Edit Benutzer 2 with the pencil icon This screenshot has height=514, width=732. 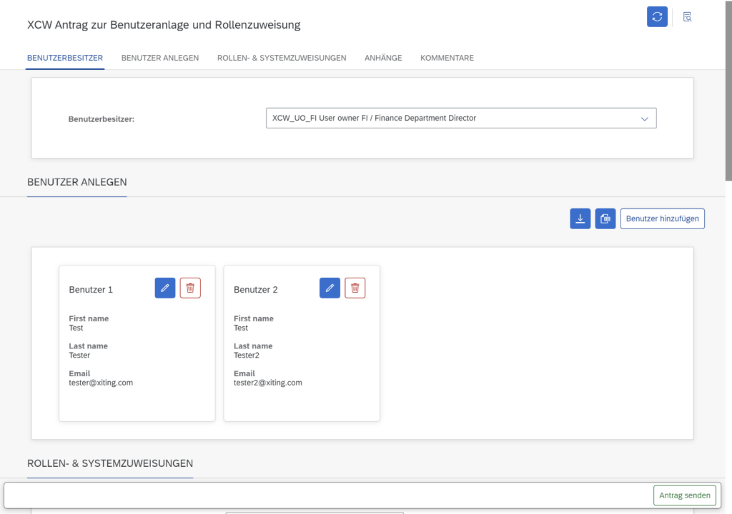point(330,288)
